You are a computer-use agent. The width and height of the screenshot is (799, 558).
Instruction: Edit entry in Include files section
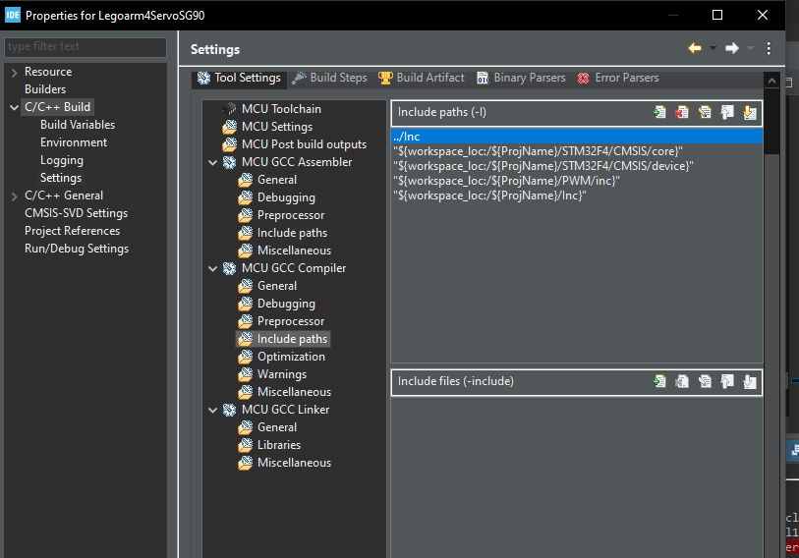[705, 381]
